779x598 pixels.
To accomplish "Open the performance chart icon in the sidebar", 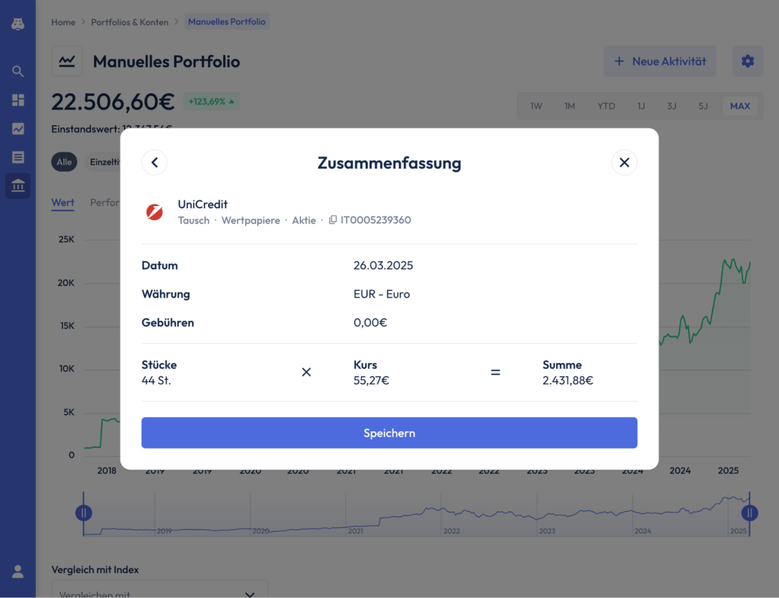I will 18,128.
